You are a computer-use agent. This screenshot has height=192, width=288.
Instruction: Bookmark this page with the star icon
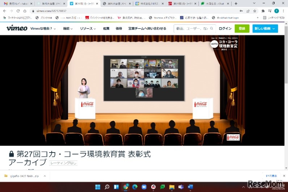255,11
